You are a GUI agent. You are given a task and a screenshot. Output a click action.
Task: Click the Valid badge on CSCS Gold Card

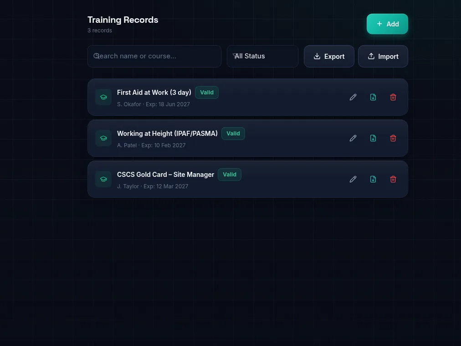tap(230, 175)
